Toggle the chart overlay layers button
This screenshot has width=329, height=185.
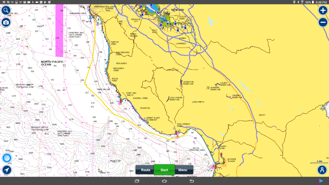(7, 158)
